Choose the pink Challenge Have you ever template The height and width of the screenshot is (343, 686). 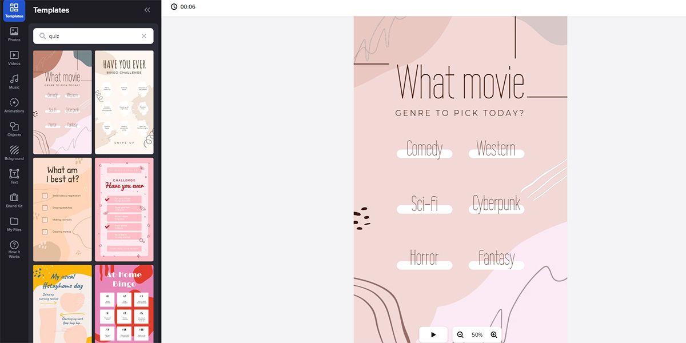click(x=124, y=210)
